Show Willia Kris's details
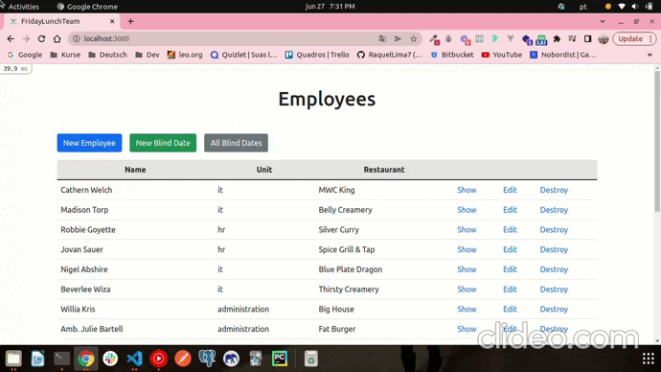Image resolution: width=661 pixels, height=372 pixels. (x=467, y=309)
